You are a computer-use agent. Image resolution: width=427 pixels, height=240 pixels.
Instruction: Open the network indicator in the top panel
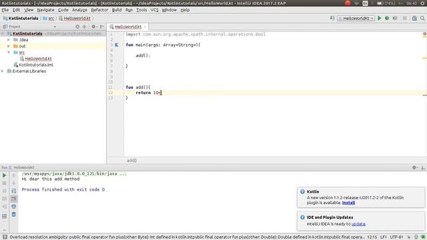tap(356, 3)
